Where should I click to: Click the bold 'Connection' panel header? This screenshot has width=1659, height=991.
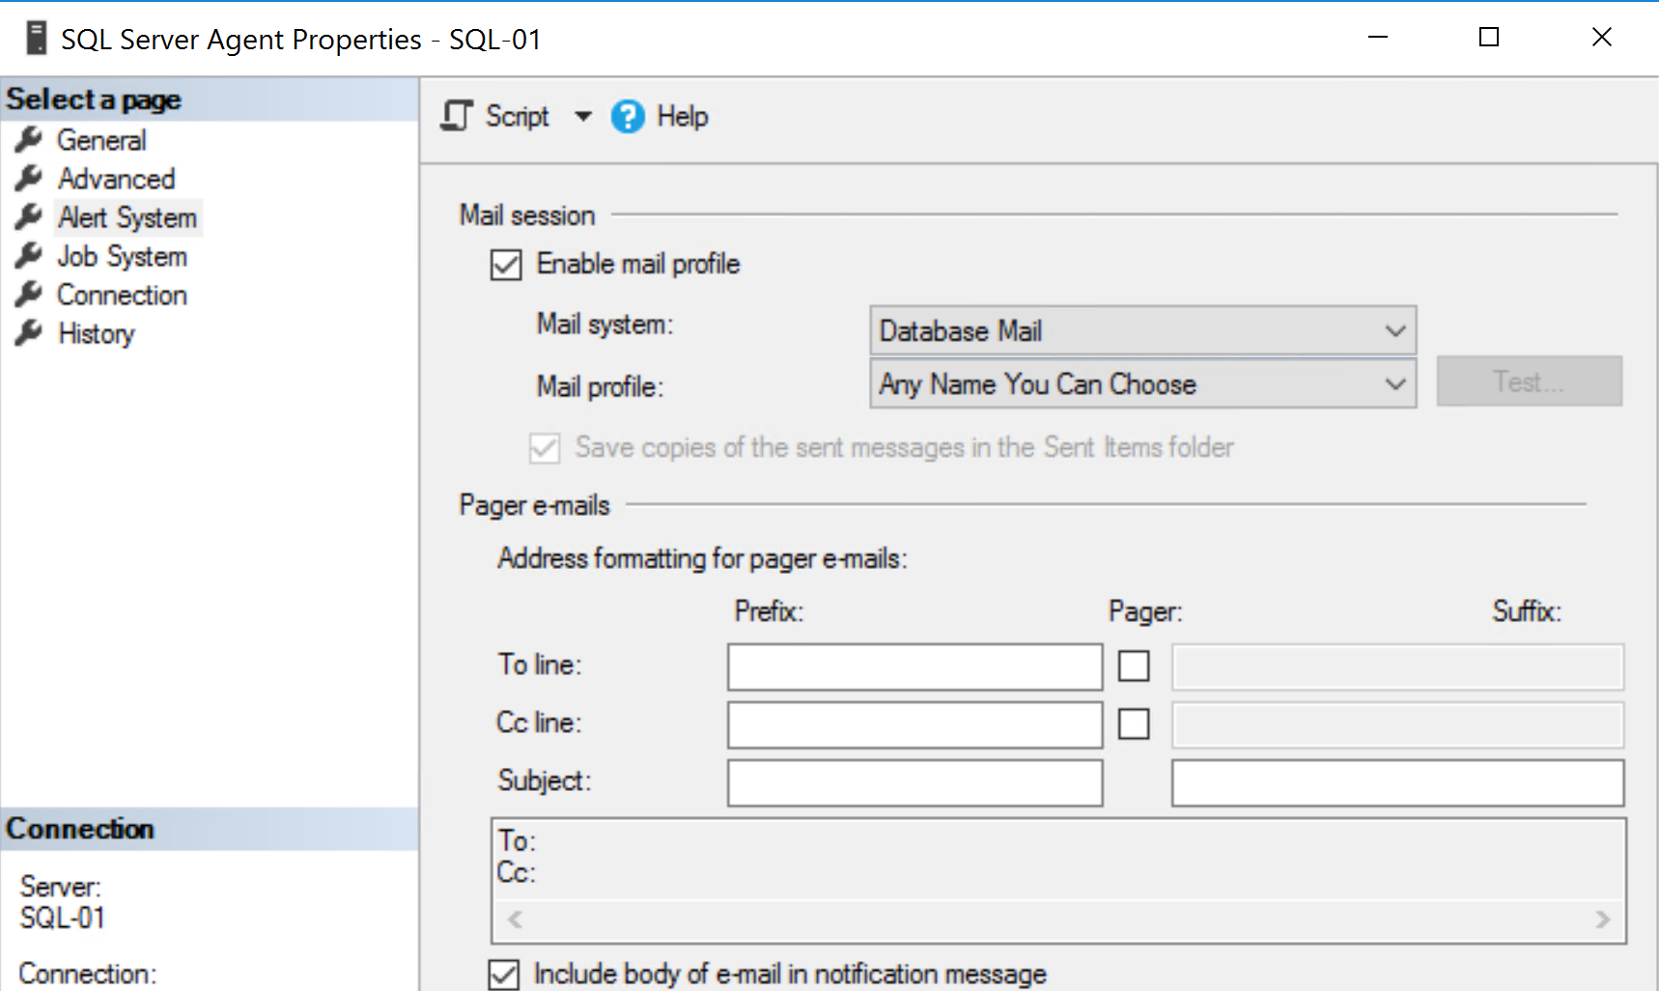[x=80, y=829]
